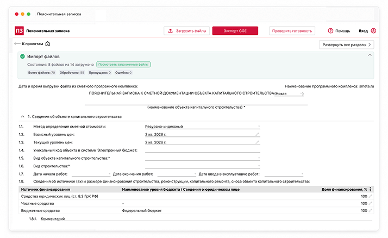The height and width of the screenshot is (238, 388).
Task: Click the Помощь link
Action: point(342,31)
